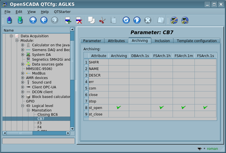Select Closing BC6 in the tree
Screen dimensions: 226x153
pyautogui.click(x=47, y=114)
